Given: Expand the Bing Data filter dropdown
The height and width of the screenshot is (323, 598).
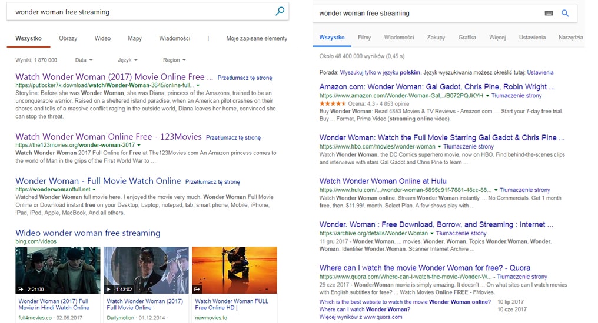Looking at the screenshot, I should [84, 60].
